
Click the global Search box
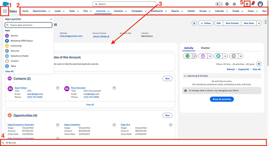pyautogui.click(x=124, y=4)
